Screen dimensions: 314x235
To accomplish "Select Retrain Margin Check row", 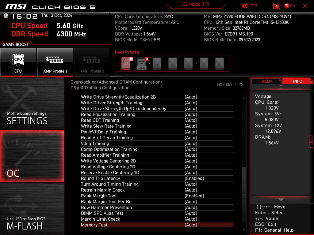I will [157, 190].
